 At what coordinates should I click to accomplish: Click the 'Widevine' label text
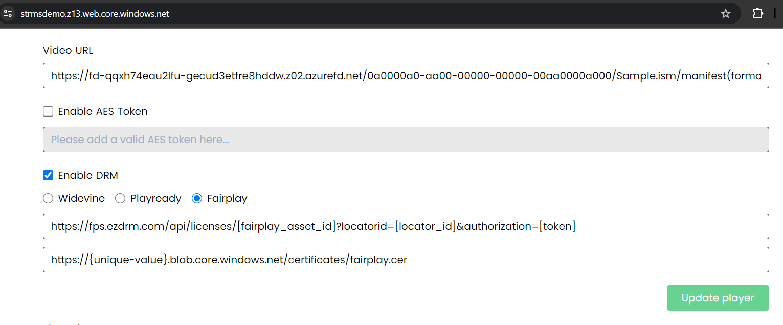click(81, 198)
